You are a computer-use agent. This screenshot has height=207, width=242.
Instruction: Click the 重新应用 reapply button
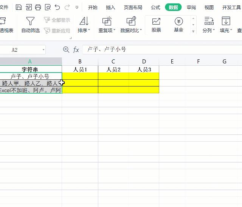pos(57,31)
